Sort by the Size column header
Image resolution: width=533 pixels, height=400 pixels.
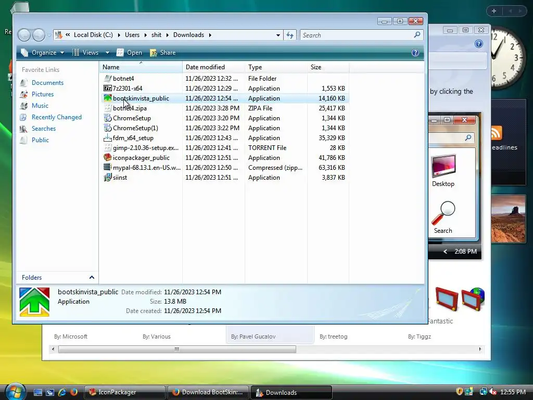(328, 67)
